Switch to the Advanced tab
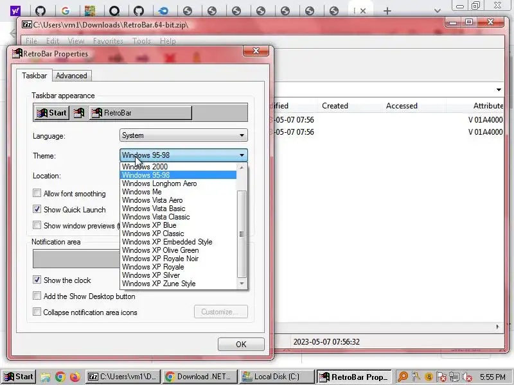514x385 pixels. (x=71, y=76)
